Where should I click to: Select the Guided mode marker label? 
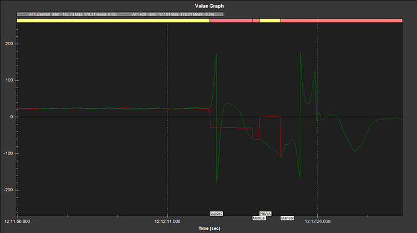point(216,214)
